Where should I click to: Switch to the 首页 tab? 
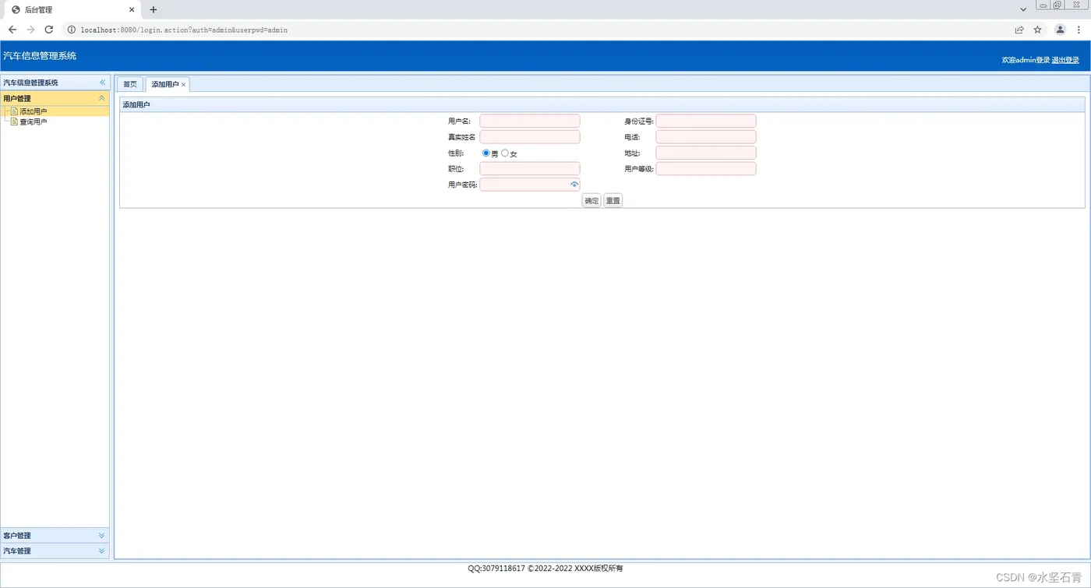click(130, 84)
